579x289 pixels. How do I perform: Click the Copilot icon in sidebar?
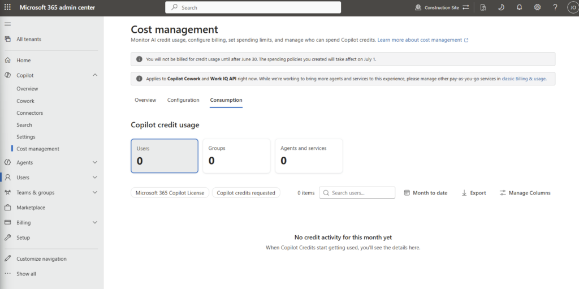pos(7,75)
